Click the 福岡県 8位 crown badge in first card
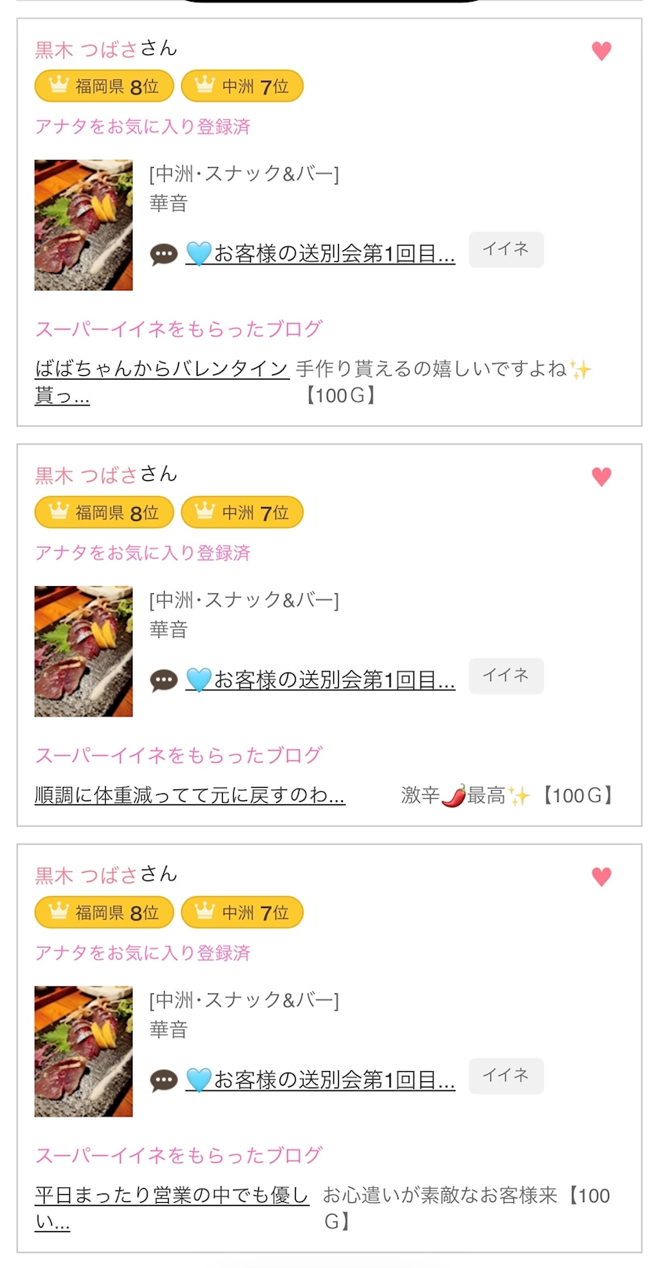Viewport: 659px width, 1268px height. (x=104, y=86)
